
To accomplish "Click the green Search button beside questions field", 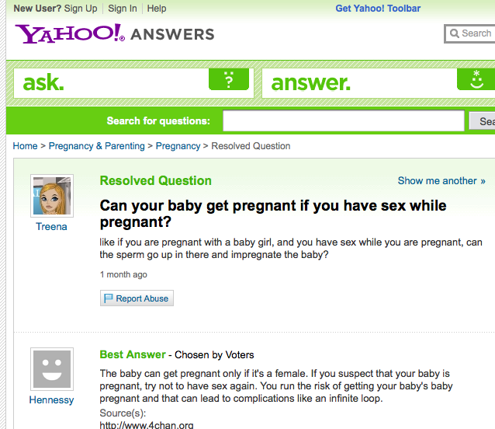I will coord(483,121).
